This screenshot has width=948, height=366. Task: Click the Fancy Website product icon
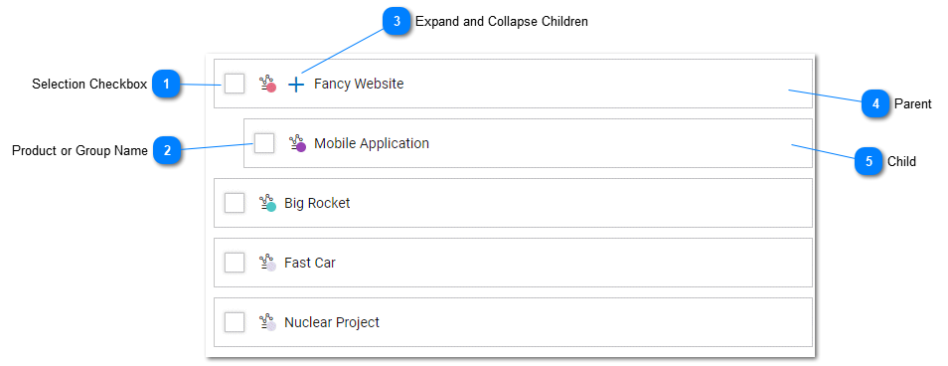(268, 84)
